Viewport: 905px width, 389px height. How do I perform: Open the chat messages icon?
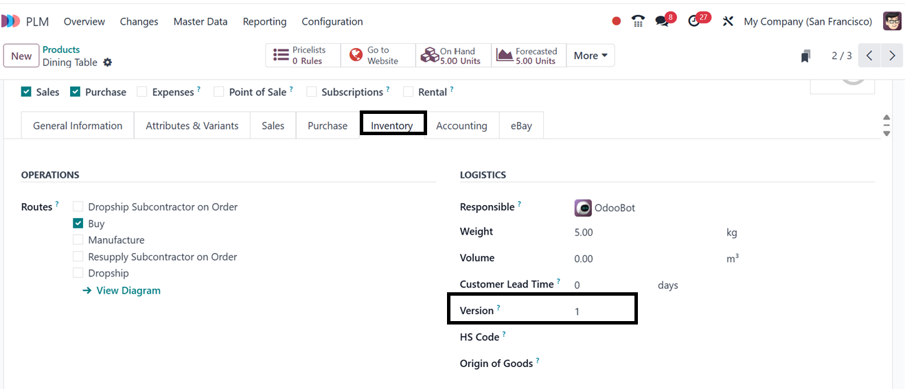(x=662, y=21)
